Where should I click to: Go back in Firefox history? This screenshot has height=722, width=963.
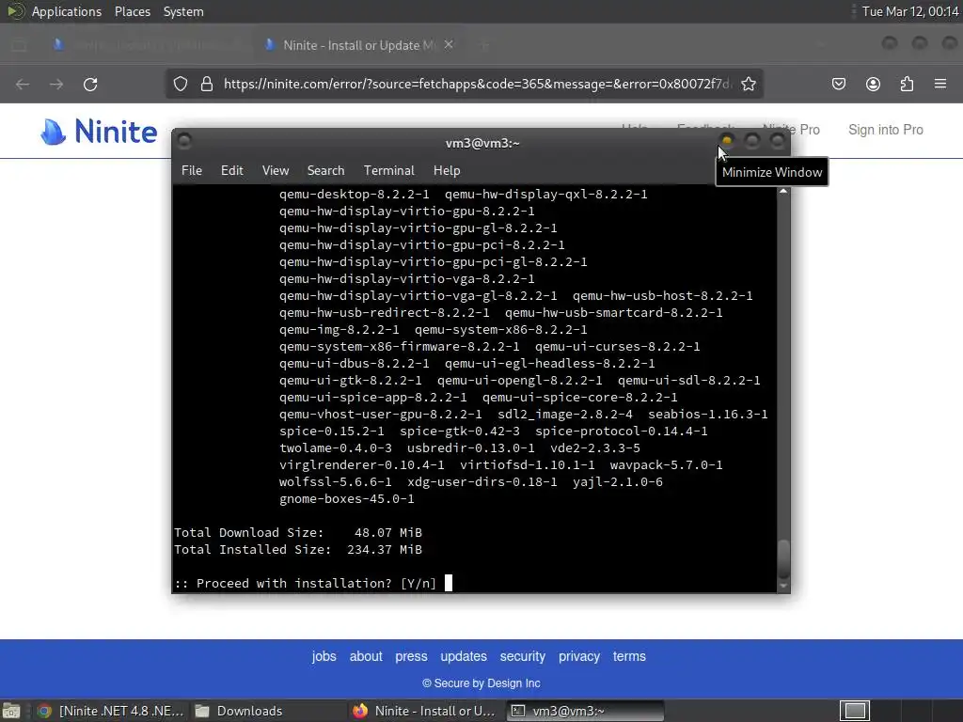pyautogui.click(x=23, y=84)
